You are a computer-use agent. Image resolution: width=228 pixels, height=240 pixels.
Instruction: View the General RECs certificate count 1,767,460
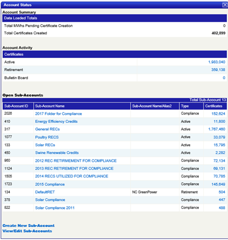pos(217,129)
